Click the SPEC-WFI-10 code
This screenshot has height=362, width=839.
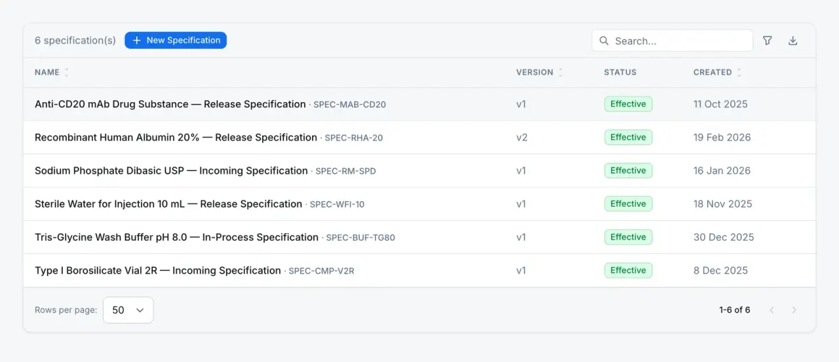click(x=337, y=205)
